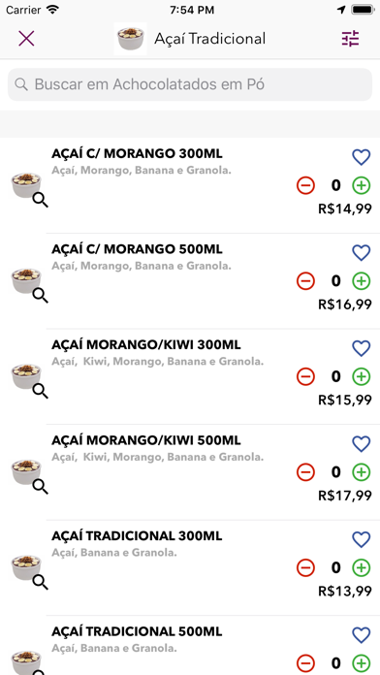Open AÇAÍ TRADICIONAL 500ML item title

click(x=137, y=631)
